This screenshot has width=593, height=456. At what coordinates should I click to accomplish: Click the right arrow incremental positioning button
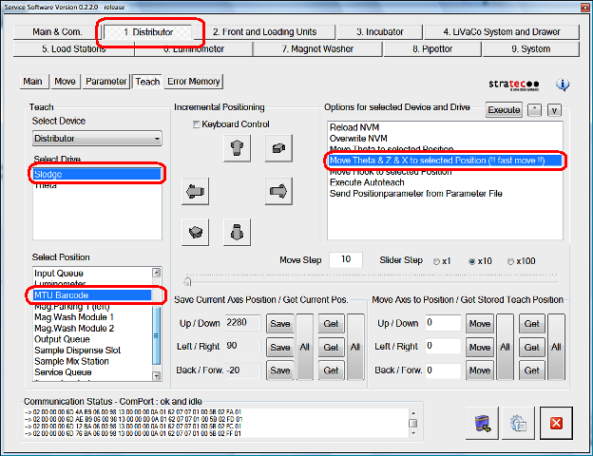tap(277, 191)
